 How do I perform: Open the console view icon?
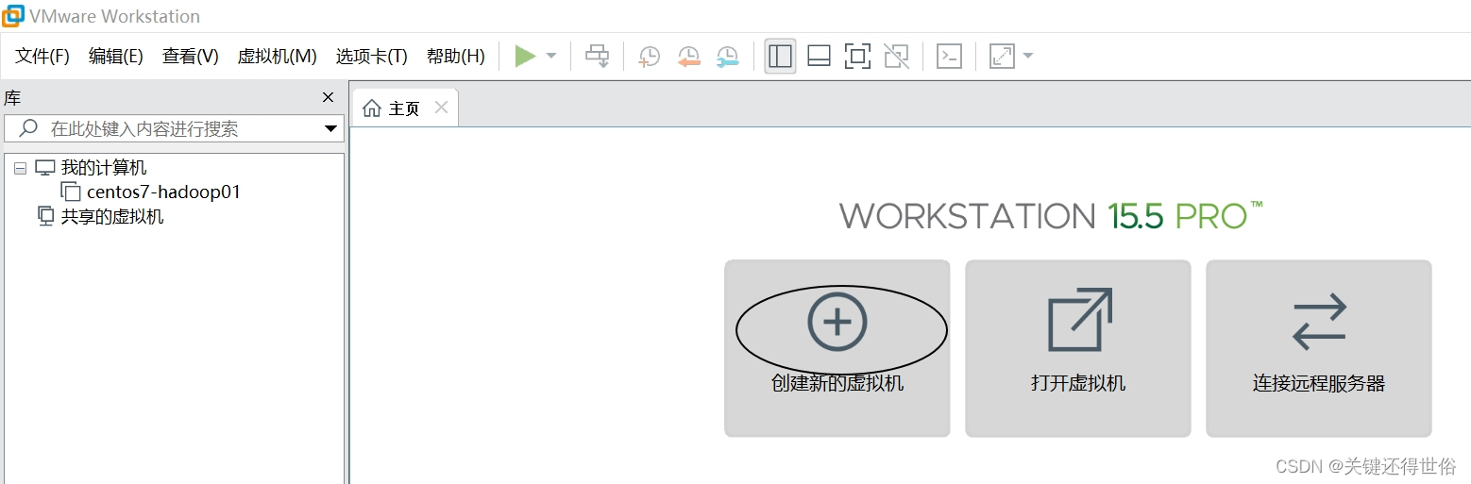pyautogui.click(x=948, y=57)
